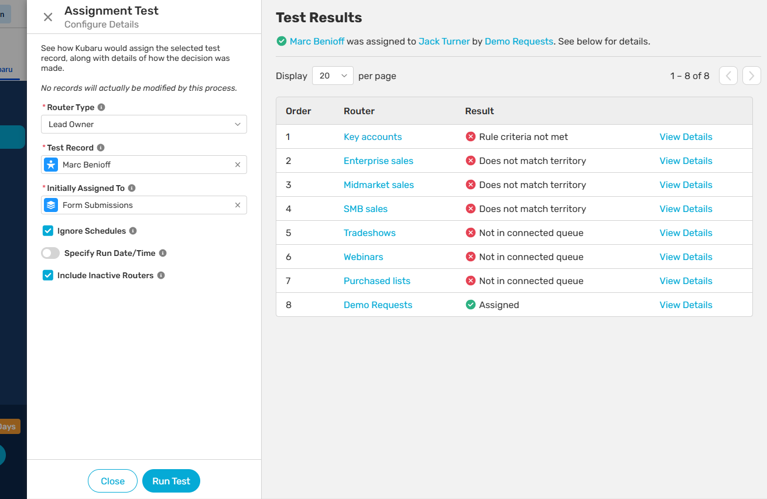Click the info icon next to Test Record
The height and width of the screenshot is (499, 767).
(101, 148)
